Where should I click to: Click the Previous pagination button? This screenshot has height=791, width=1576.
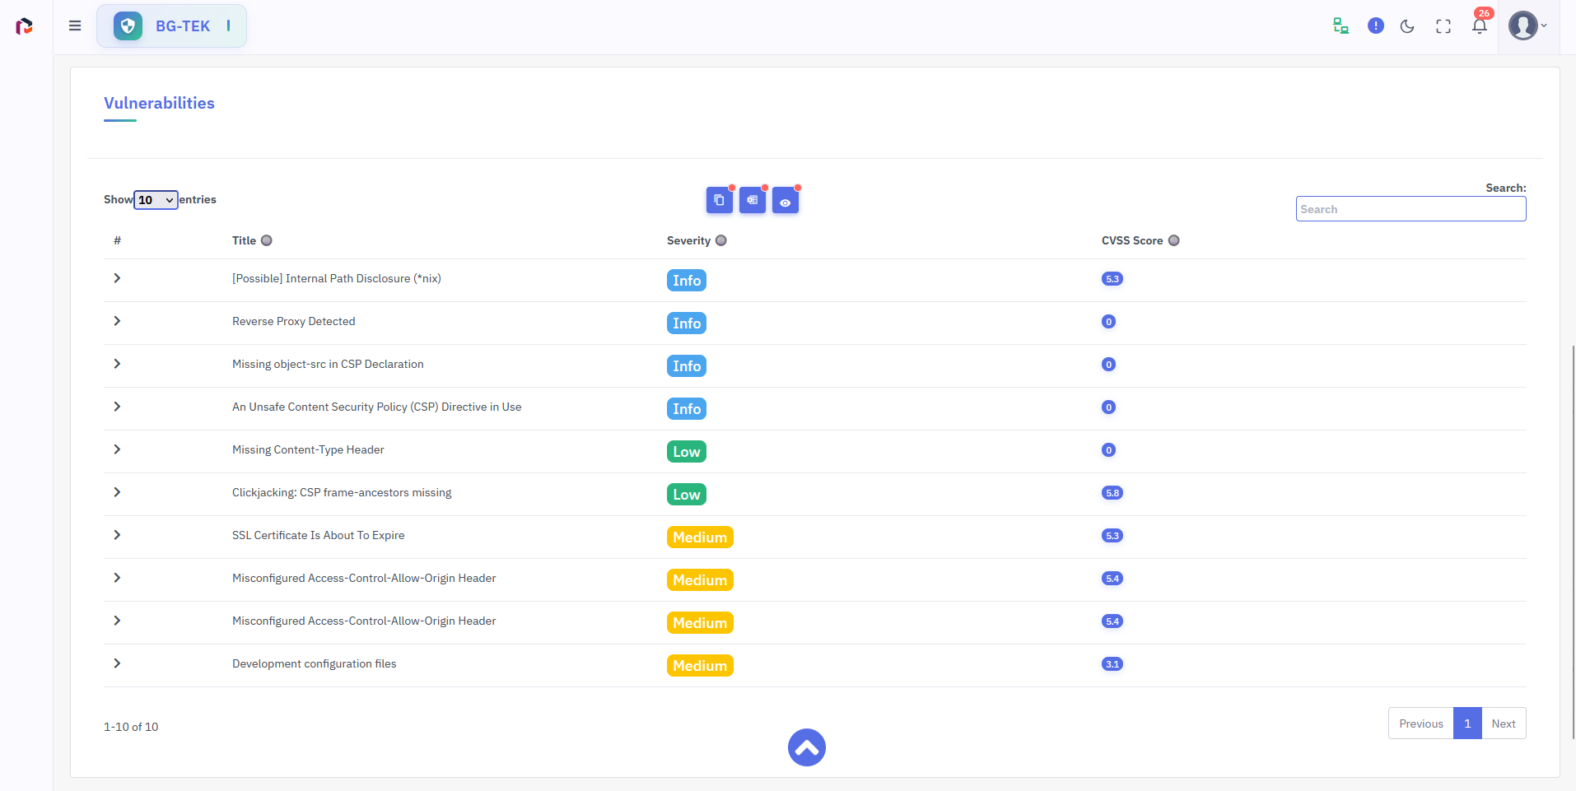pyautogui.click(x=1420, y=724)
